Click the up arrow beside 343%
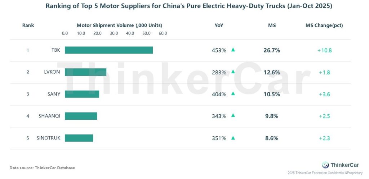The height and width of the screenshot is (179, 369). [x=233, y=116]
